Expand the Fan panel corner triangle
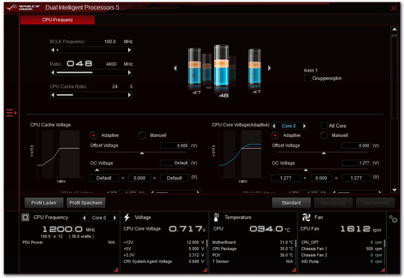Image resolution: width=404 pixels, height=278 pixels. point(383,270)
